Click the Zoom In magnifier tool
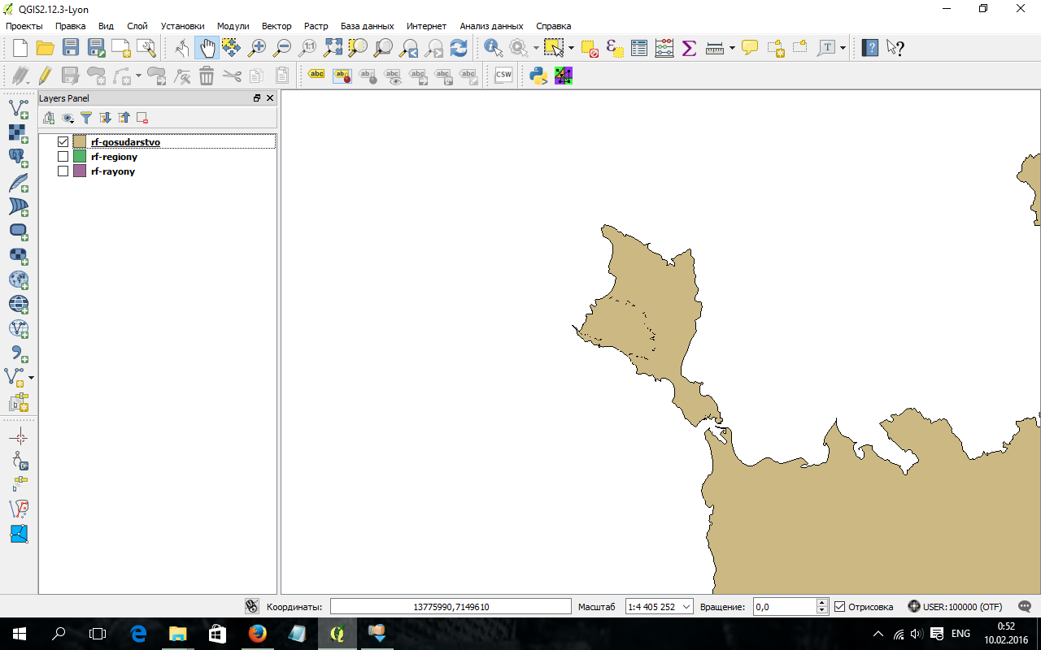 257,48
